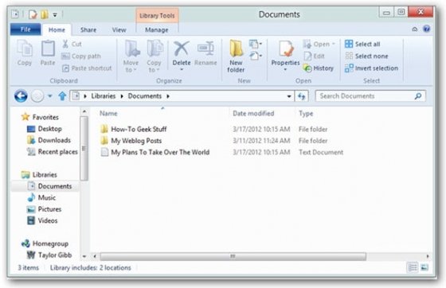Click Select all in the ribbon

coord(362,44)
